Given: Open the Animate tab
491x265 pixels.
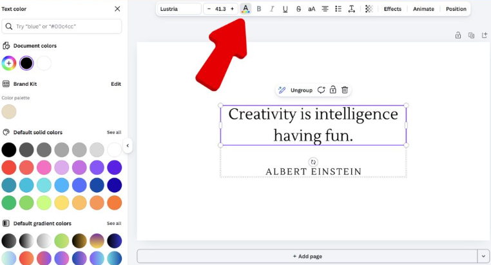Looking at the screenshot, I should click(x=423, y=9).
